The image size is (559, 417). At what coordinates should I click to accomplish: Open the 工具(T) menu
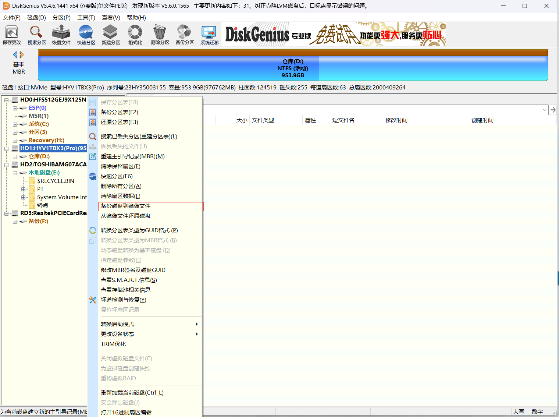point(86,18)
